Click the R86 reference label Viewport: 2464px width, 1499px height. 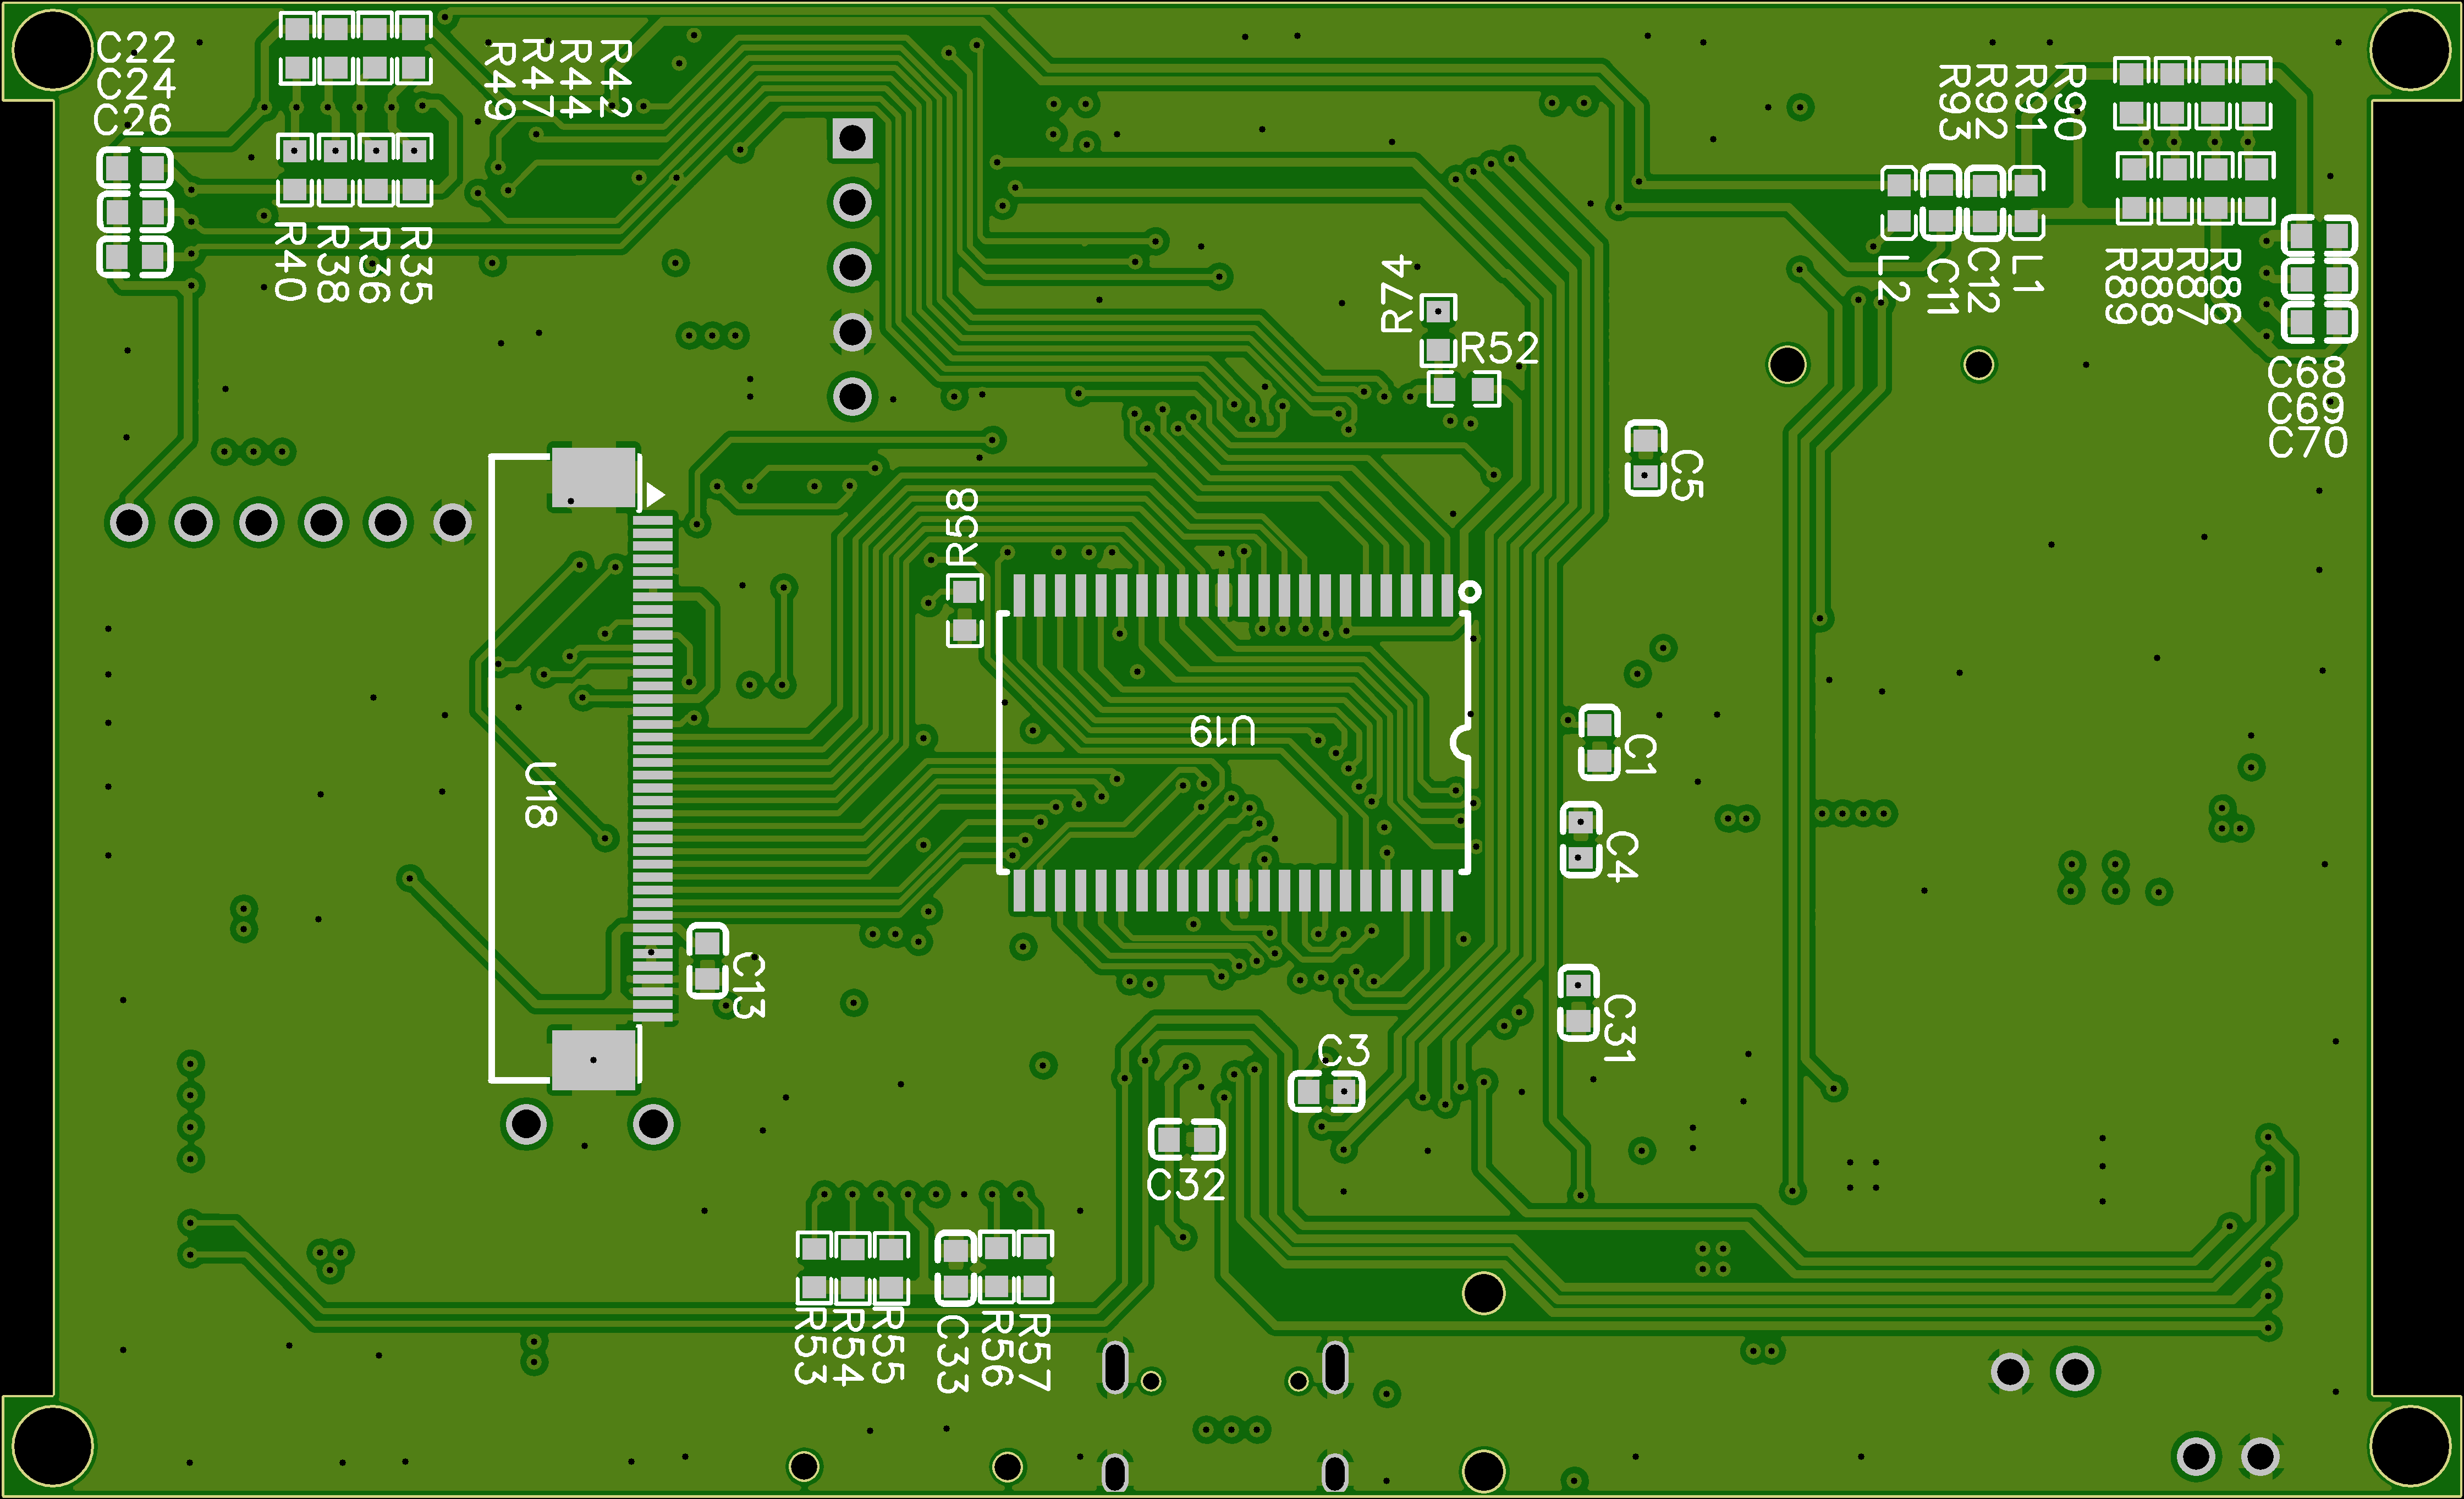2224,286
